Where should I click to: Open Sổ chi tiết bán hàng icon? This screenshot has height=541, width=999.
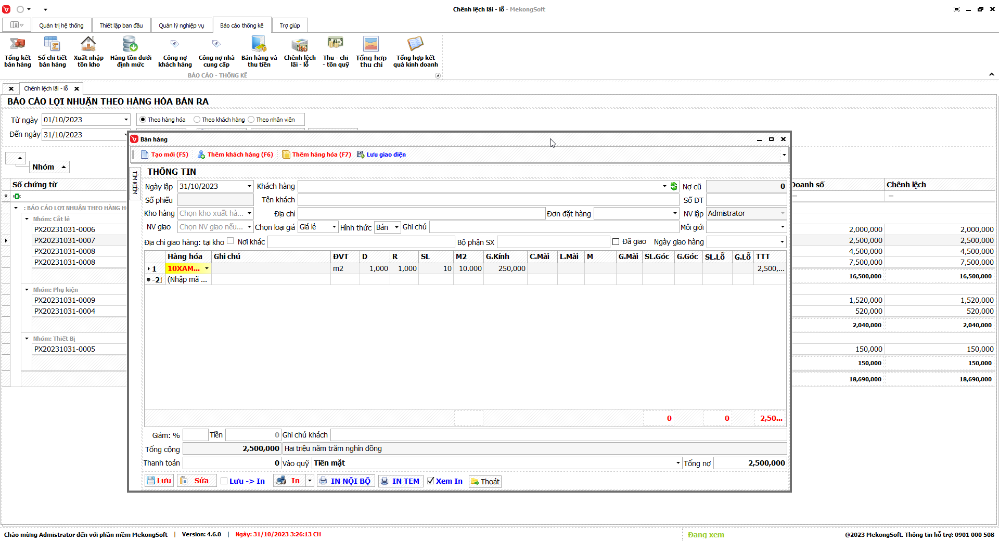(x=52, y=51)
